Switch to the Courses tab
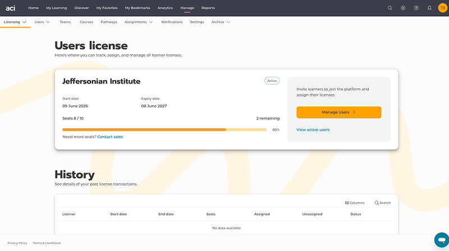The image size is (449, 251). 86,22
